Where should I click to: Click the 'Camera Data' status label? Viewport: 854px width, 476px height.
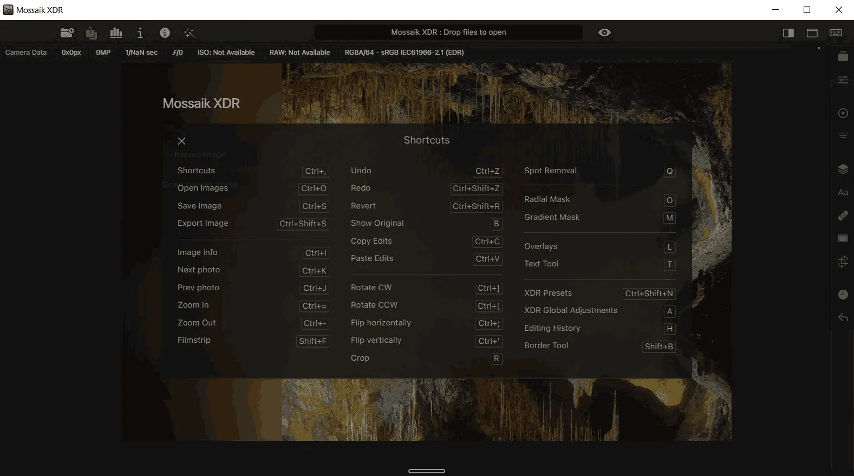(x=26, y=53)
